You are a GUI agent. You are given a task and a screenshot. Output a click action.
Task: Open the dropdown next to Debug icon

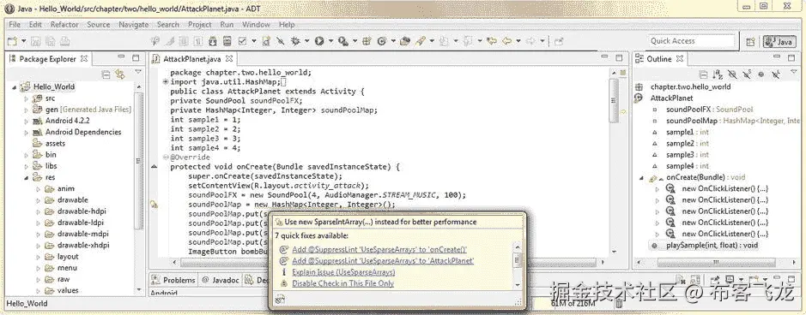tap(307, 41)
